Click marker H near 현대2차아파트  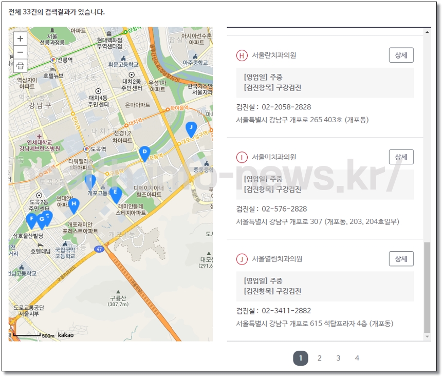[x=75, y=204]
